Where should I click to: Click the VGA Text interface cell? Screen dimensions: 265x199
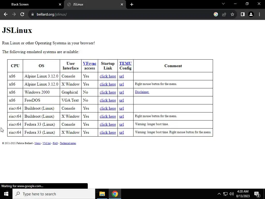71,100
